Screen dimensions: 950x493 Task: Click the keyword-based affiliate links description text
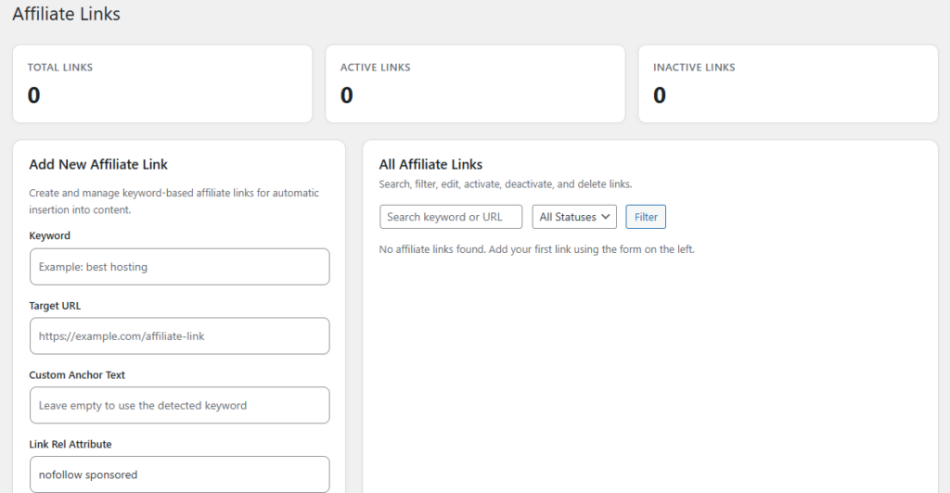173,201
